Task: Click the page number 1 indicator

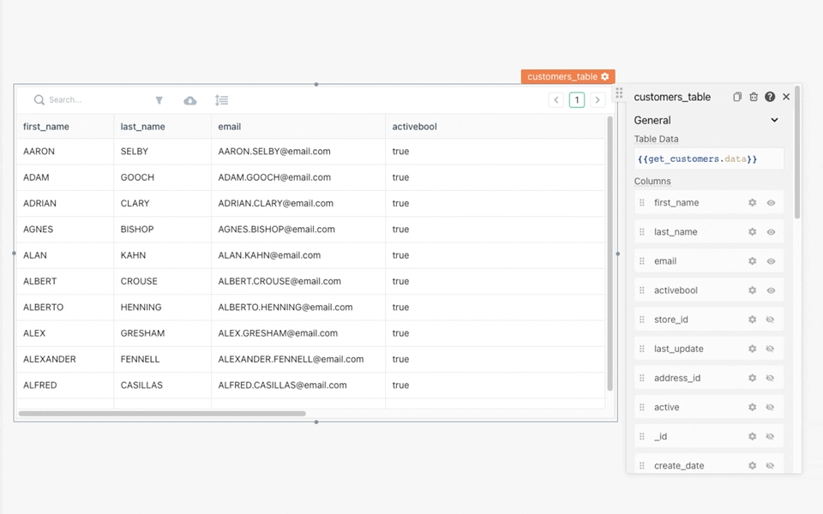Action: point(576,99)
